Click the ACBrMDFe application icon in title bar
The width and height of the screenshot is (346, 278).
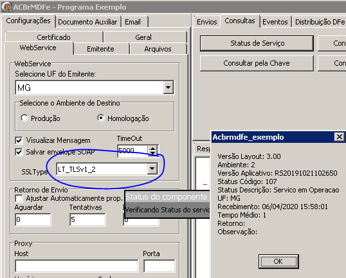pos(6,7)
